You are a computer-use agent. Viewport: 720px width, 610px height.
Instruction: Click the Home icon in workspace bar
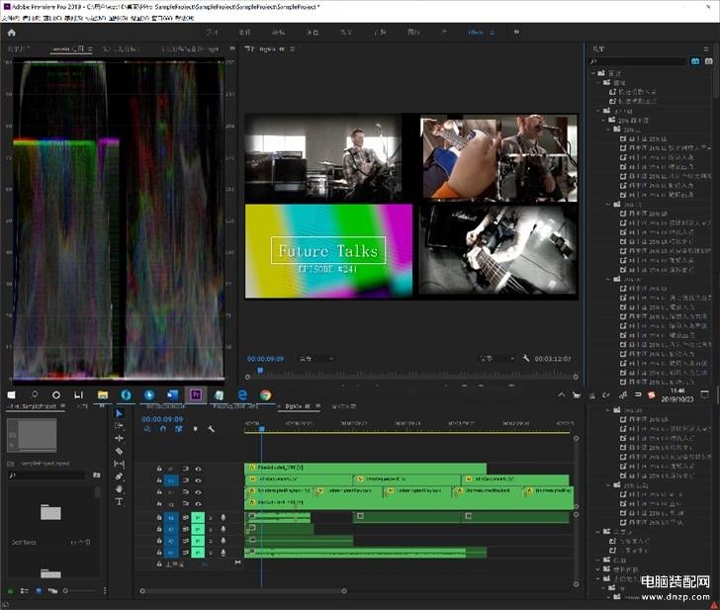coord(12,32)
